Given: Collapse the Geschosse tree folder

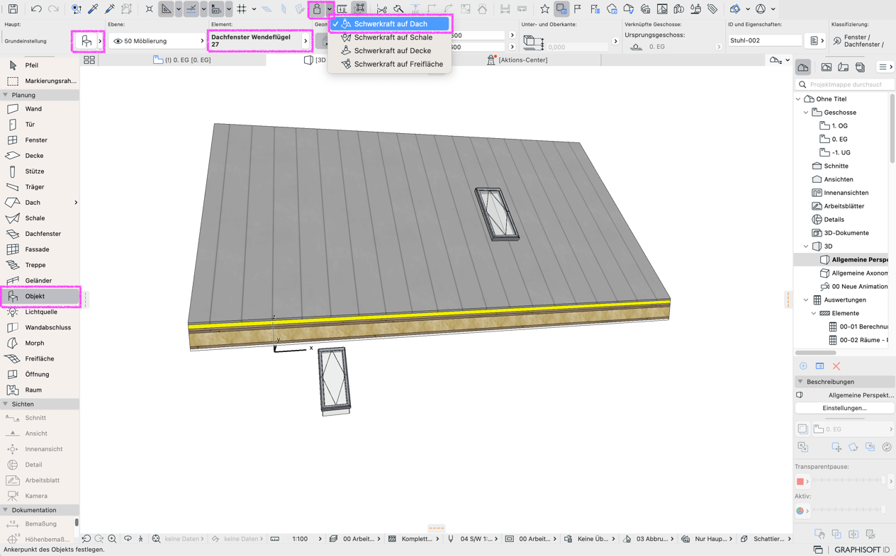Looking at the screenshot, I should click(x=806, y=113).
